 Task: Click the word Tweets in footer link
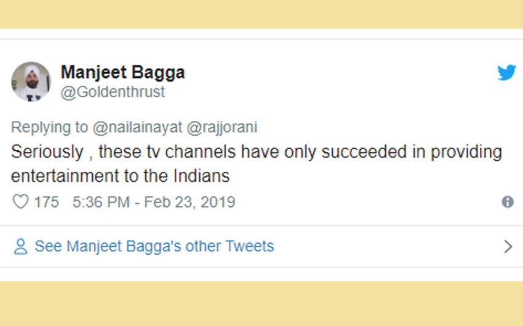click(x=249, y=247)
